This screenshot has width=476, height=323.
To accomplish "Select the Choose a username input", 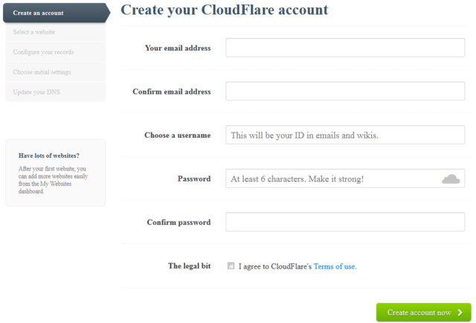I will 345,135.
